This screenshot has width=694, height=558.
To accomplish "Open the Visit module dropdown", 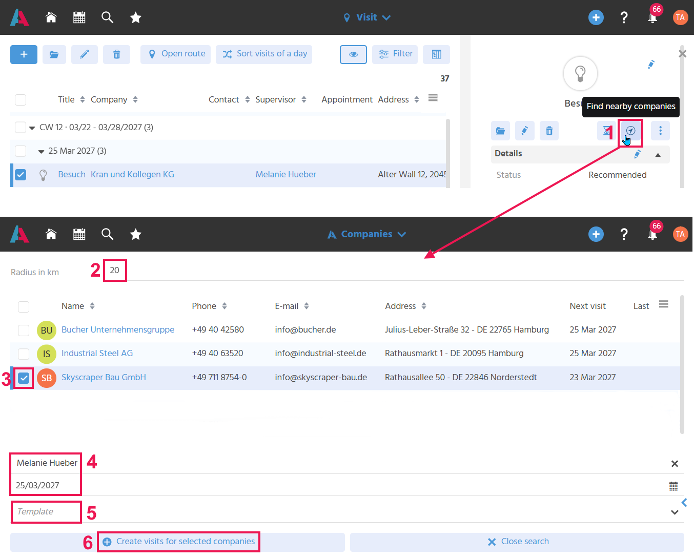I will pyautogui.click(x=367, y=17).
